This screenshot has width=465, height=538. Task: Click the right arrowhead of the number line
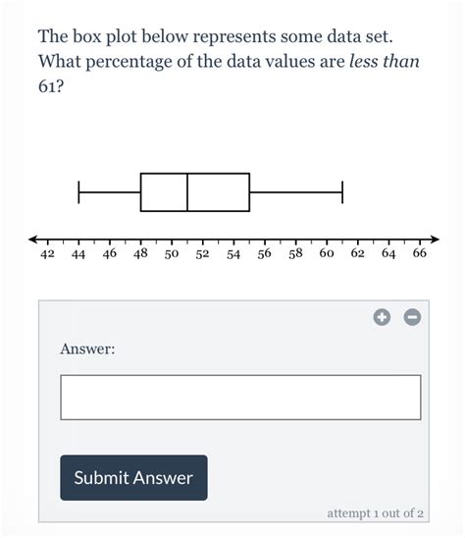click(435, 240)
